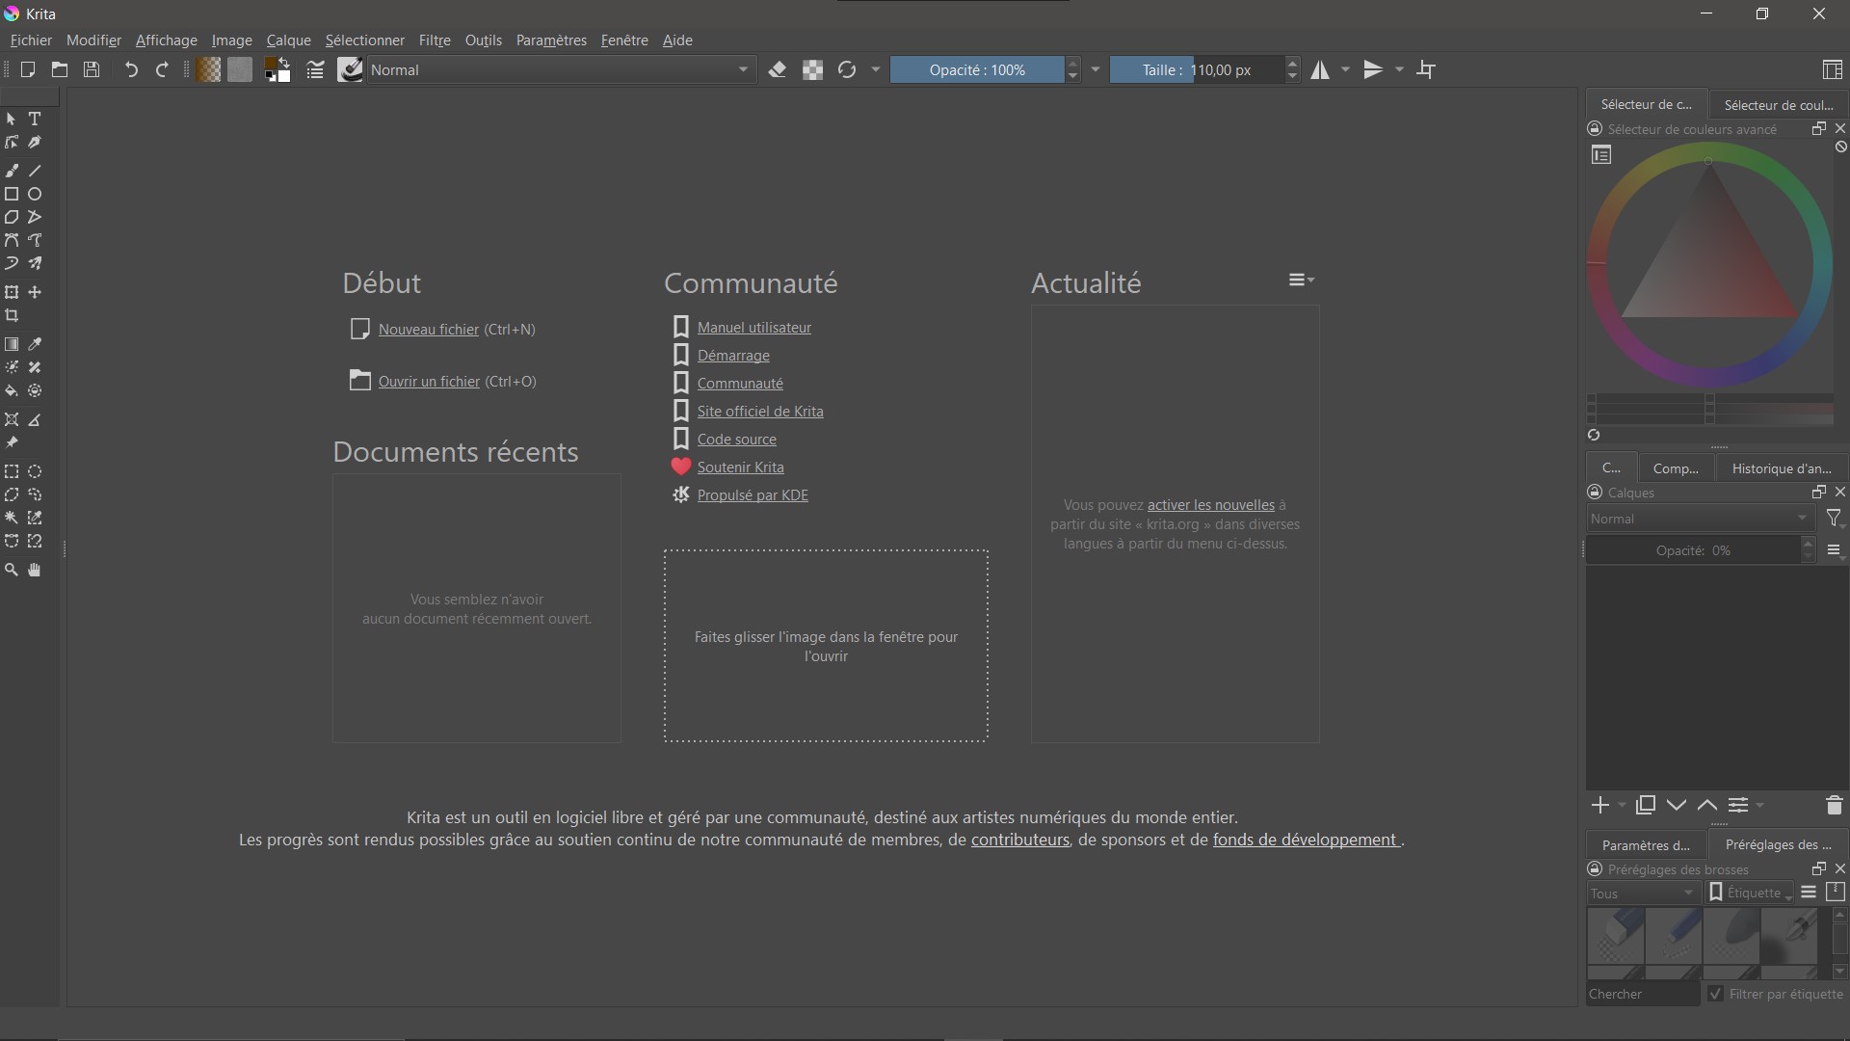Toggle preserve alpha

(812, 69)
